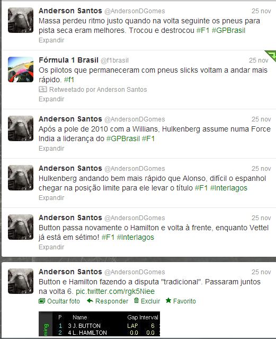Click the green retweet corner badge

point(271,55)
